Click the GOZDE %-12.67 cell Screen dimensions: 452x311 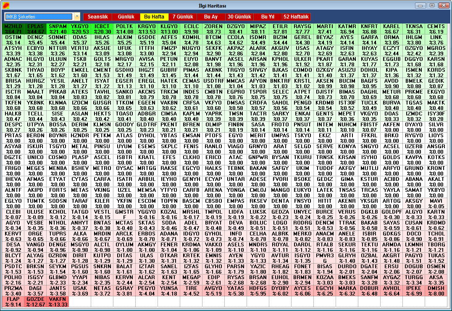pos(35,302)
